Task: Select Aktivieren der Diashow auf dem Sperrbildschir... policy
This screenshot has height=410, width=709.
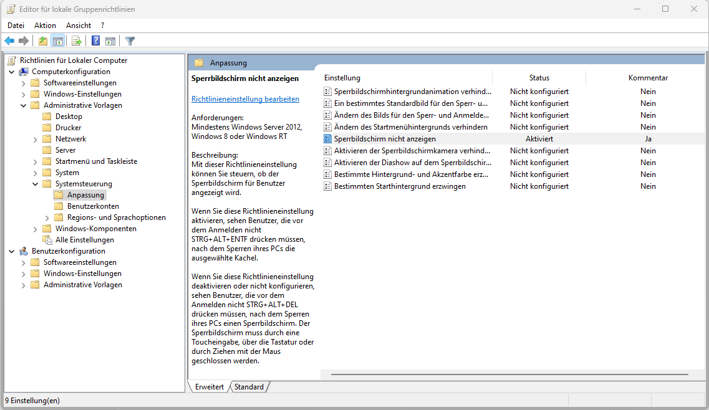Action: pyautogui.click(x=412, y=162)
